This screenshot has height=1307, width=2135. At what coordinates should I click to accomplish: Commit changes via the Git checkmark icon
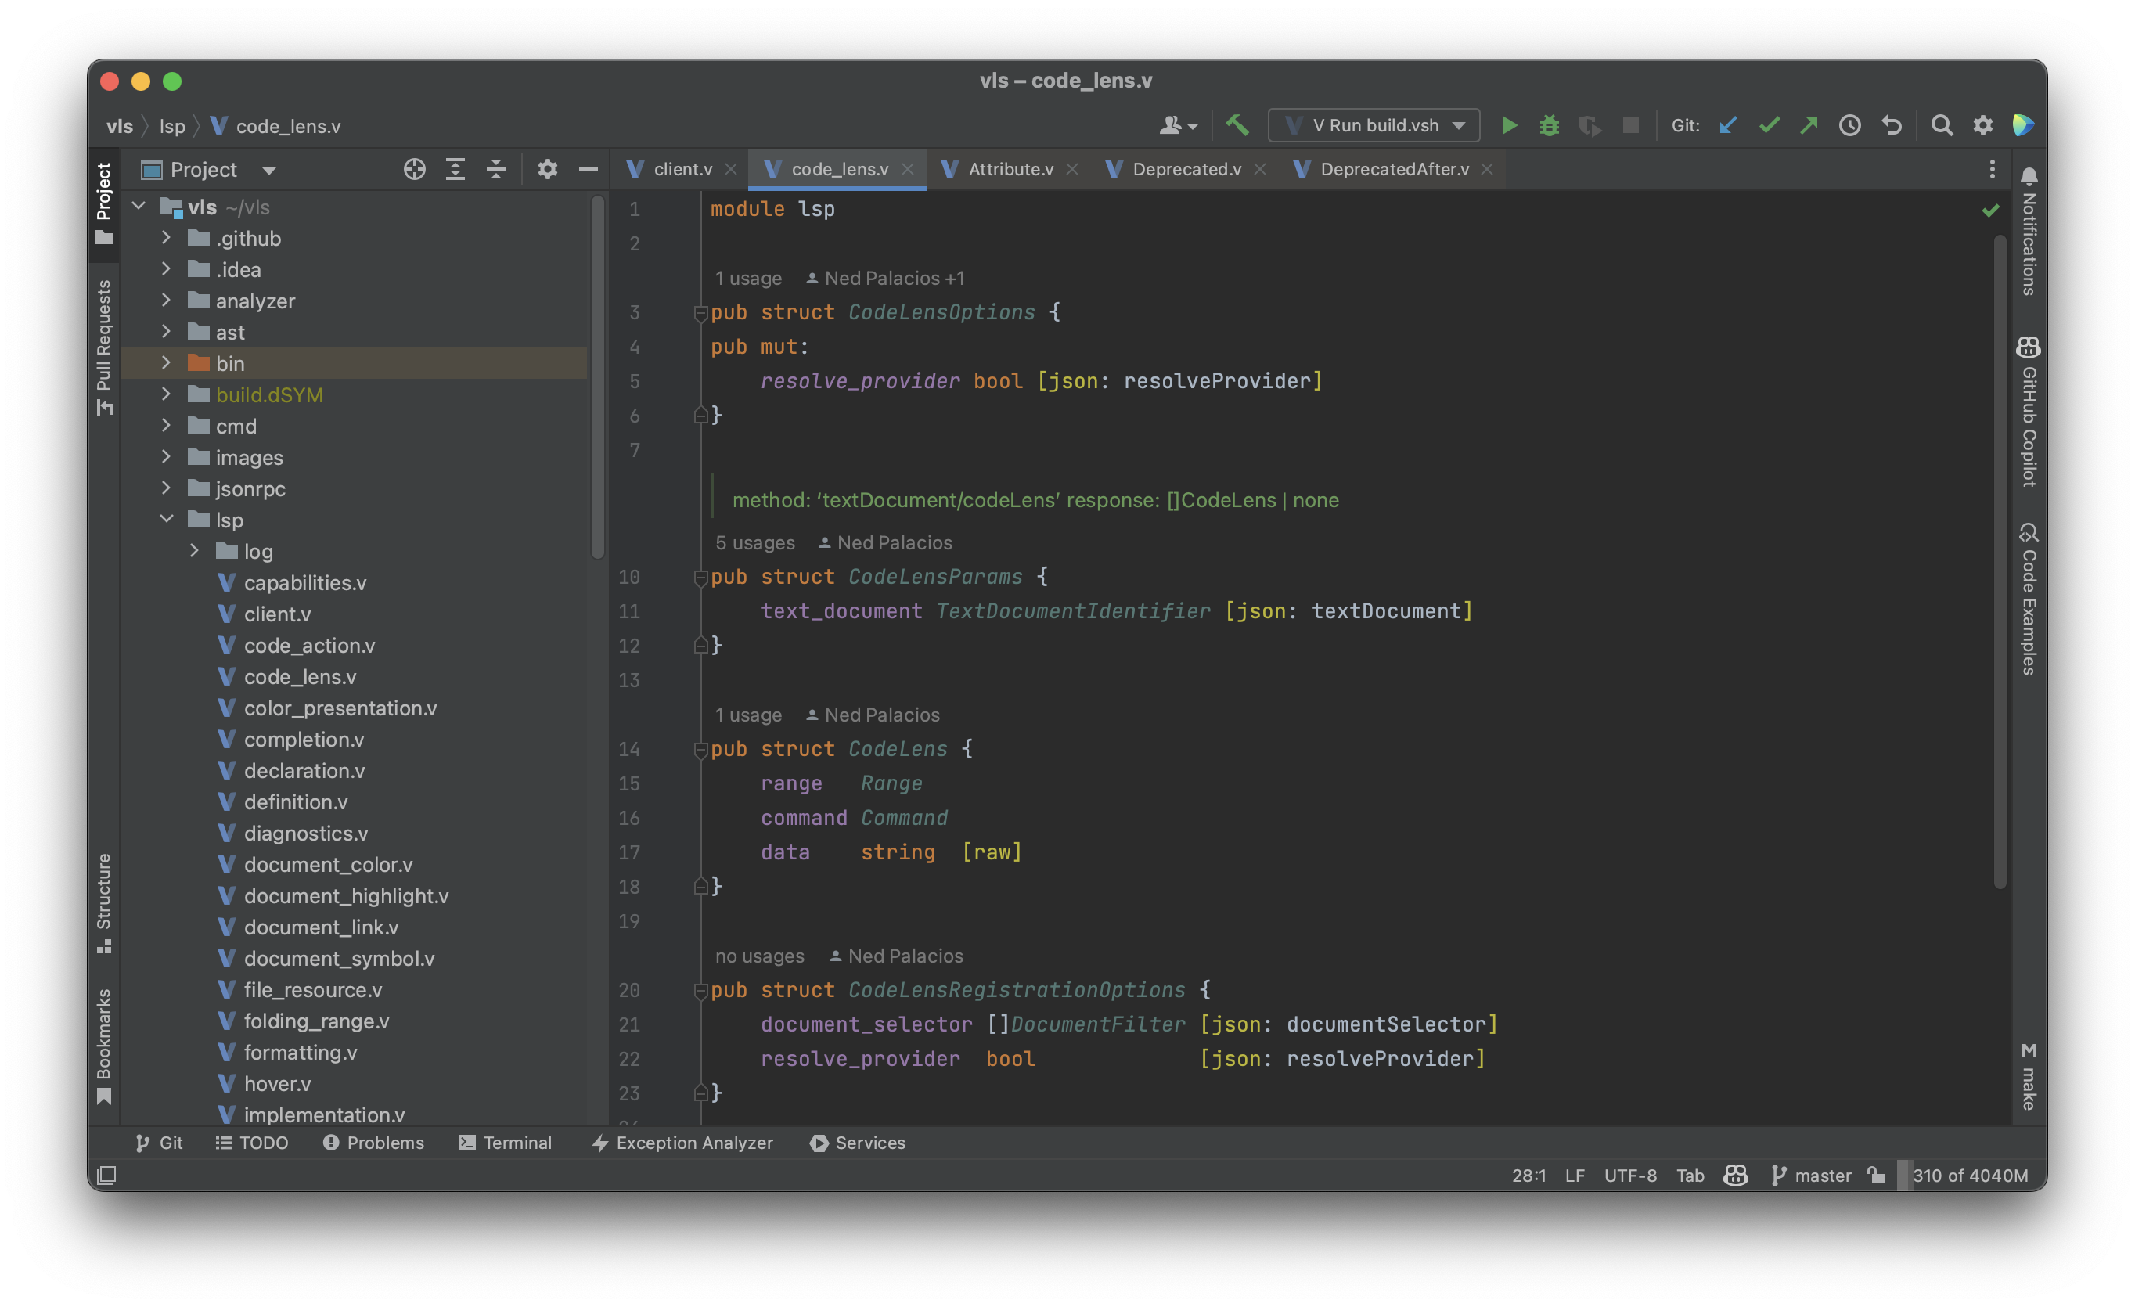(x=1769, y=124)
